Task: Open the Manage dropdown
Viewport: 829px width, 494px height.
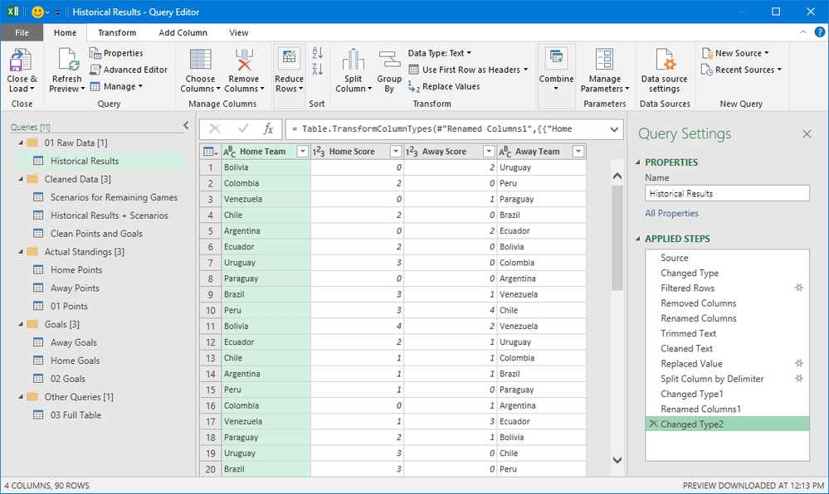Action: [116, 87]
